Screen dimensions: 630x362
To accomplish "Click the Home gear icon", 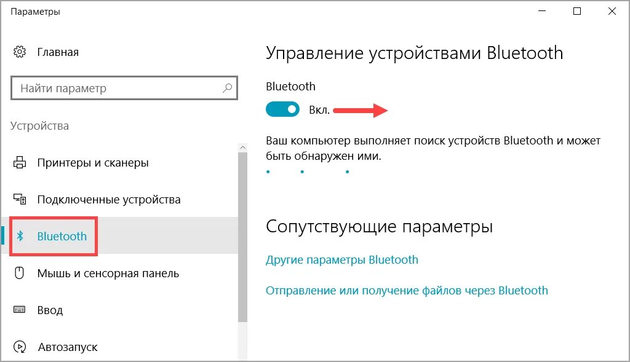I will 19,52.
